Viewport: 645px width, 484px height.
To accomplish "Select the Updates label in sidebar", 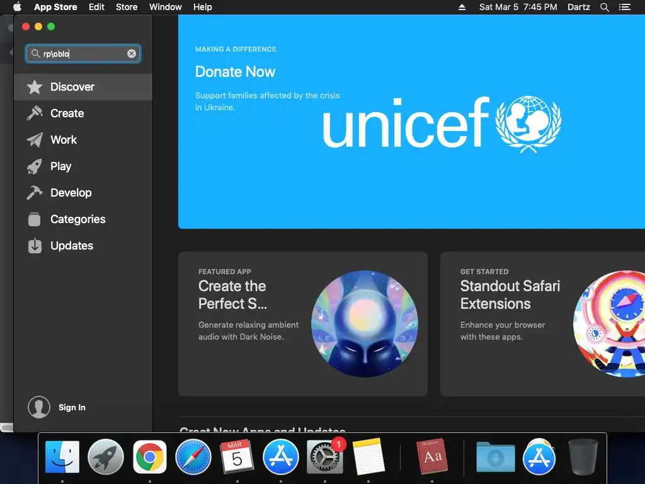I will click(72, 246).
